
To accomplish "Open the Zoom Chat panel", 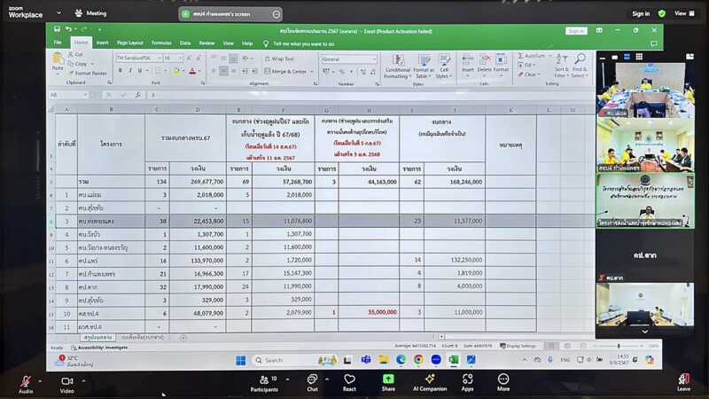I will 312,379.
